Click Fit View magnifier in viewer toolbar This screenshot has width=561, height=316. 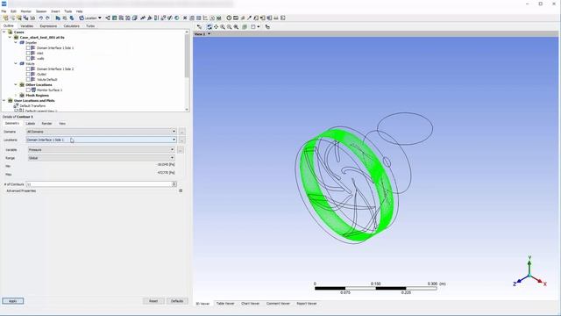(236, 26)
